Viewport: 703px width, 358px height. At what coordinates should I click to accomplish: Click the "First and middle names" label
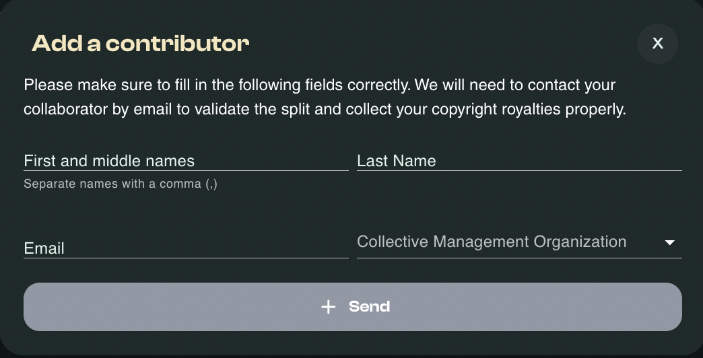[x=109, y=161]
